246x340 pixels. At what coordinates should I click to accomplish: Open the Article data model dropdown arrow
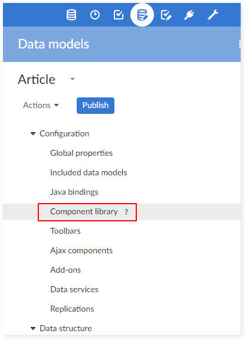pos(73,79)
